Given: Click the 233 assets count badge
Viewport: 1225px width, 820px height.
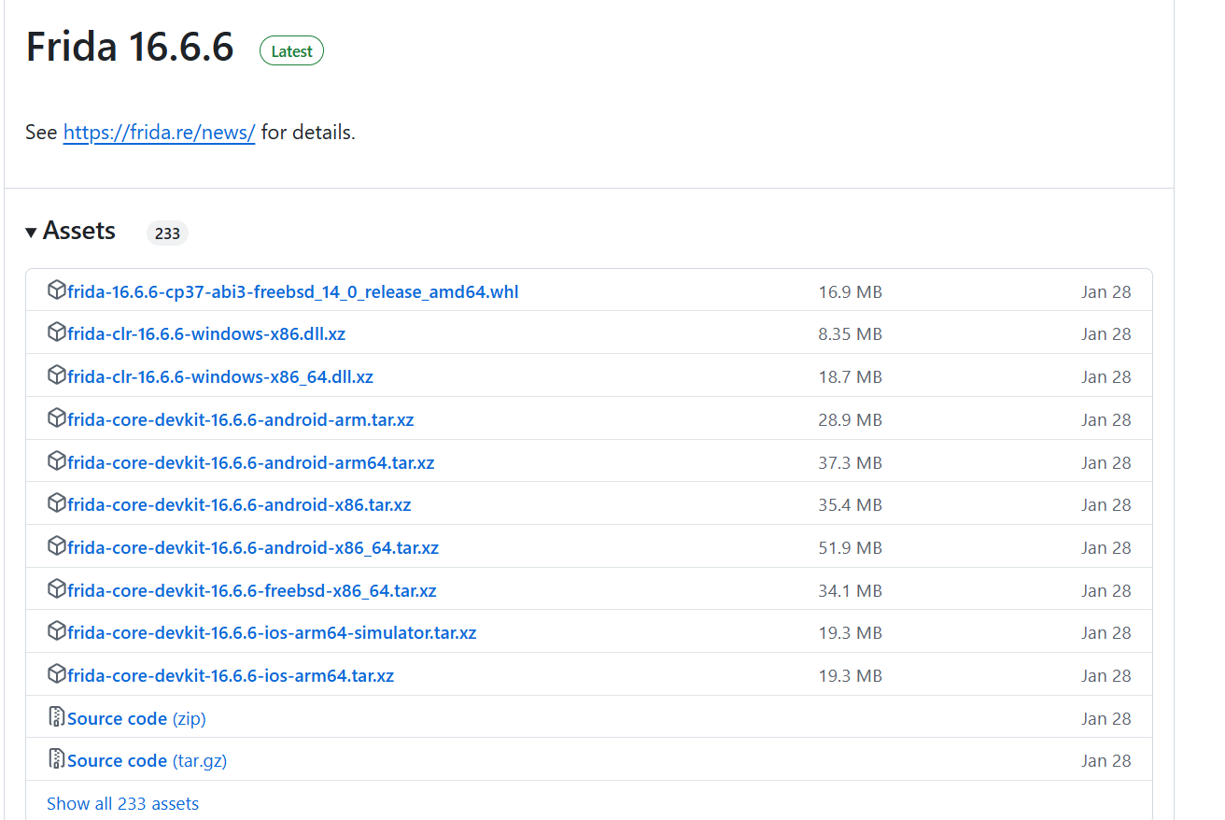Looking at the screenshot, I should click(x=167, y=233).
